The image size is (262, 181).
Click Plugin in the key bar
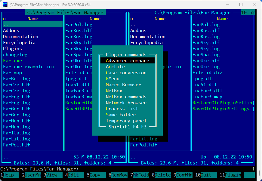point(233,175)
